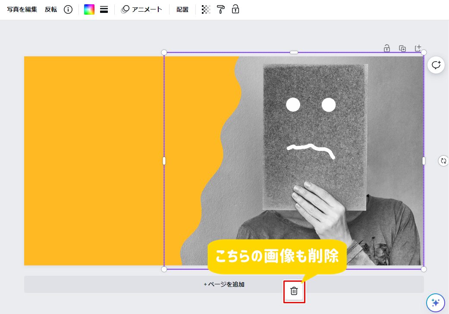Open the アニメート animation panel
The image size is (449, 314).
tap(141, 9)
